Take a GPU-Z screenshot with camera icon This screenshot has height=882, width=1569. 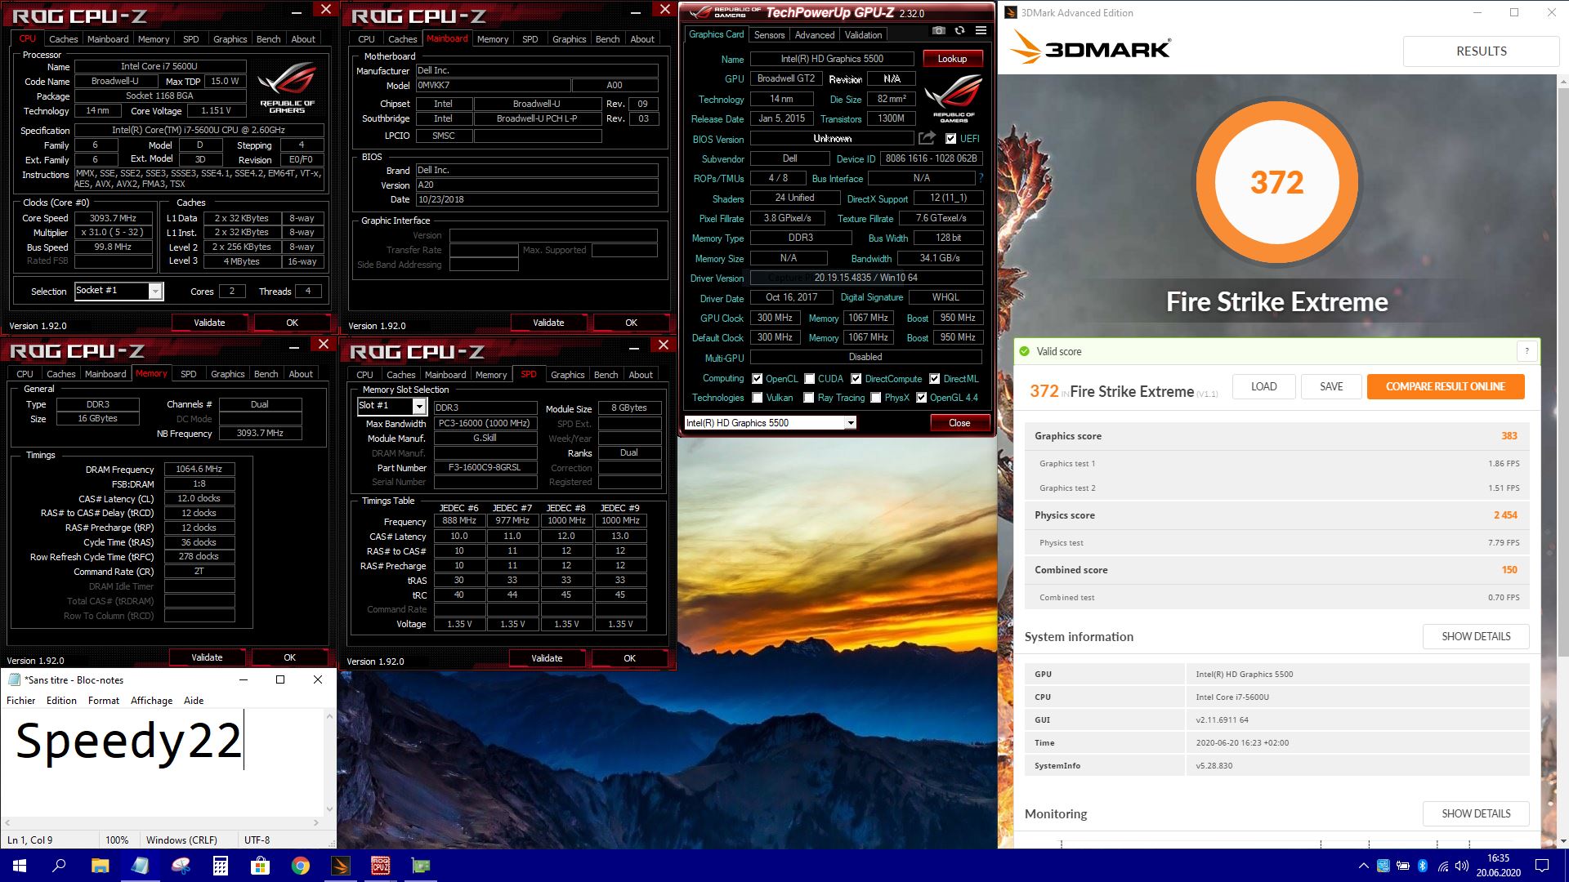click(x=939, y=30)
